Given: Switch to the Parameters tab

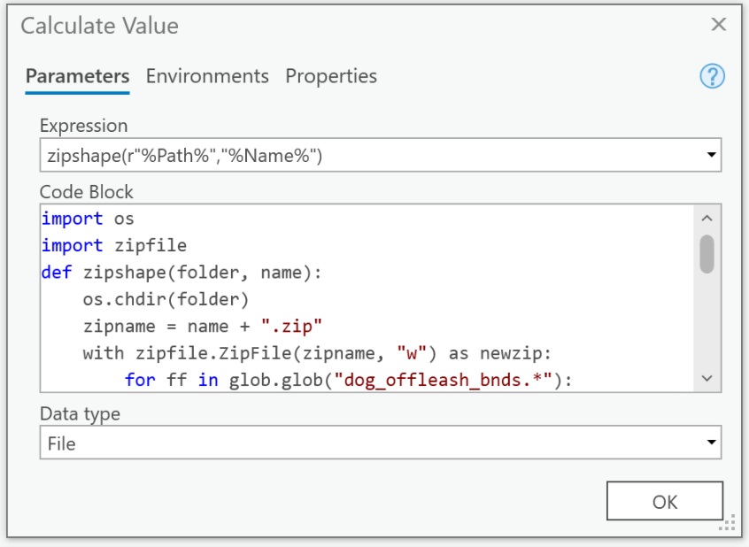Looking at the screenshot, I should (x=77, y=76).
